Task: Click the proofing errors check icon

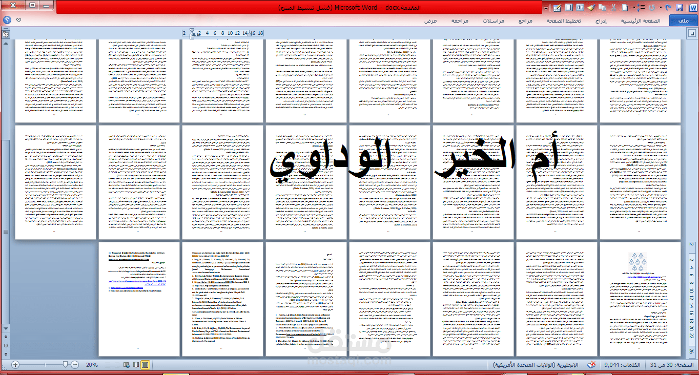Action: coord(591,365)
